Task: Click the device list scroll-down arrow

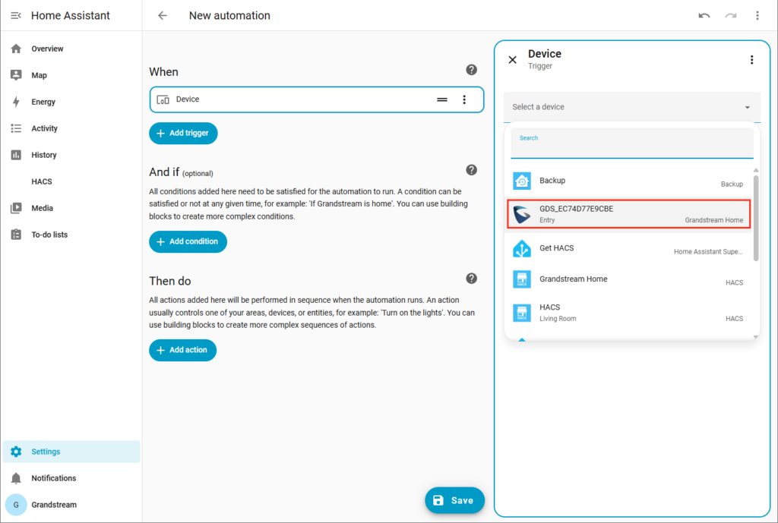Action: [x=756, y=336]
